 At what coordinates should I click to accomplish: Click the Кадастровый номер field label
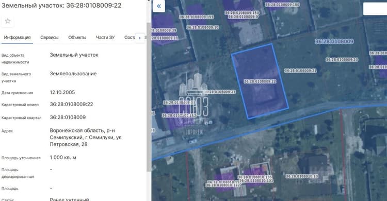[20, 105]
